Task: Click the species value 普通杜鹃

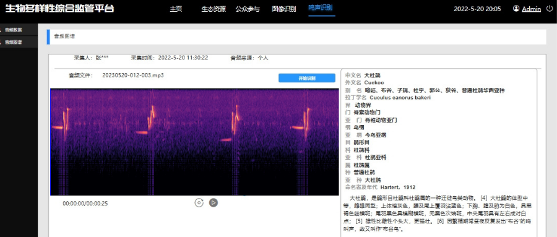Action: pos(365,172)
